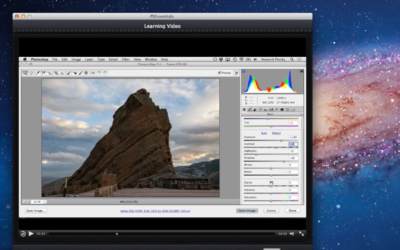Click the Cancel button
This screenshot has height=250, width=400.
(x=271, y=210)
